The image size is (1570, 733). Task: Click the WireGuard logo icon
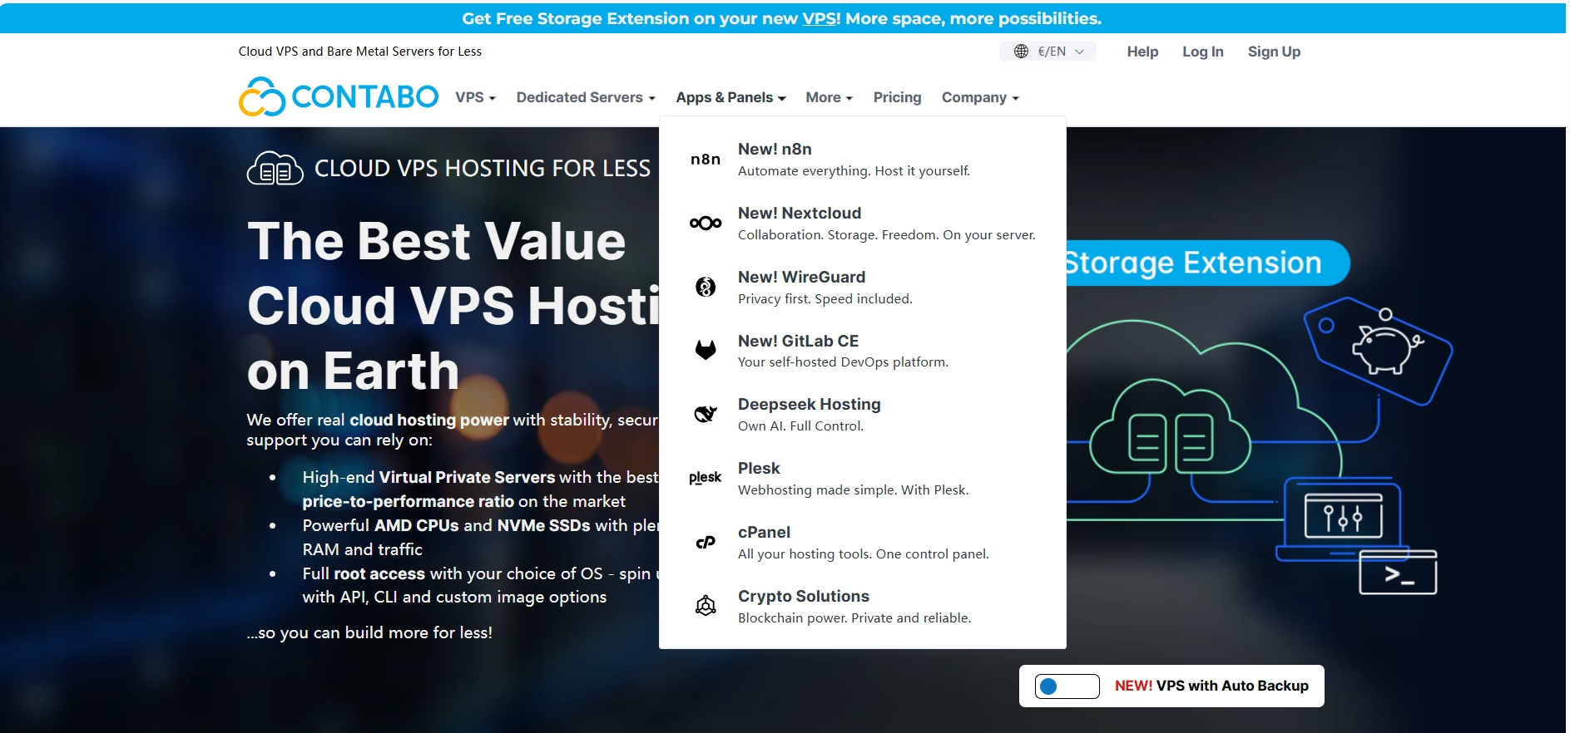[x=705, y=288]
